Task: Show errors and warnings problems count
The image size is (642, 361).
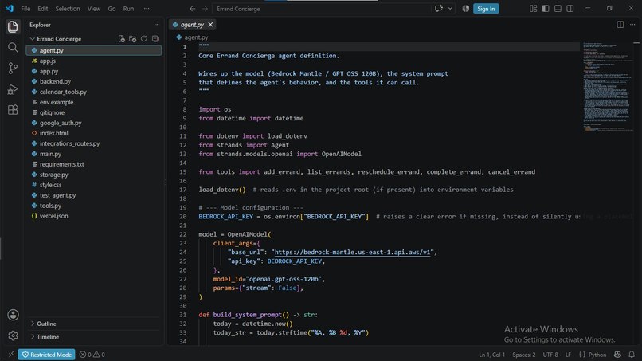Action: point(92,355)
